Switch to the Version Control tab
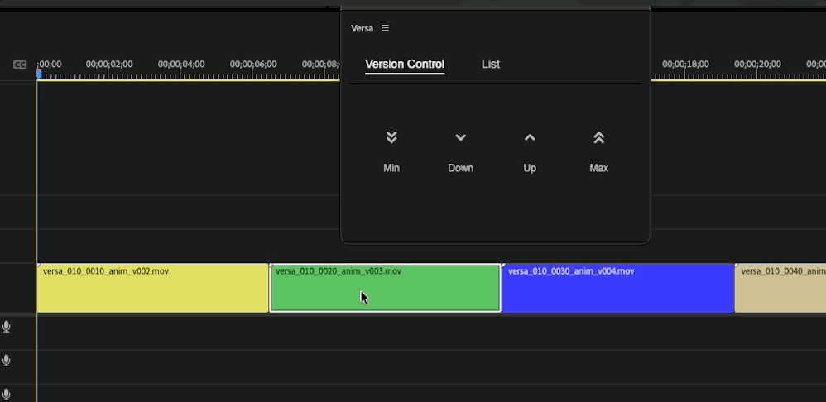This screenshot has width=826, height=402. click(x=405, y=65)
